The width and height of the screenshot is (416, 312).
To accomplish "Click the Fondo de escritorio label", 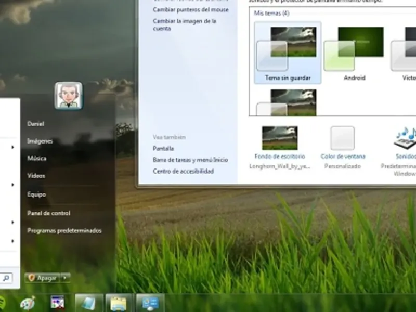I will (x=280, y=157).
